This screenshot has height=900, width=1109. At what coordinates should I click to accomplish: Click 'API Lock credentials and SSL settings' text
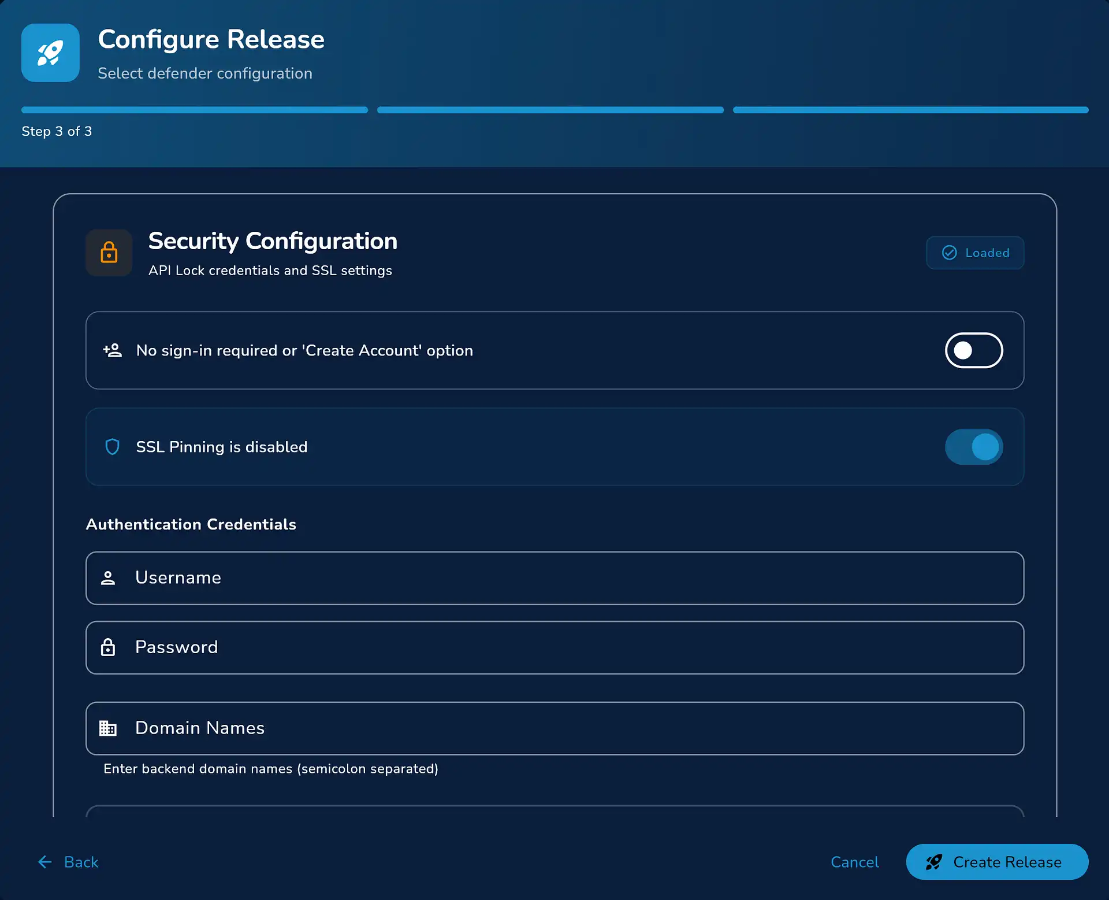click(270, 271)
